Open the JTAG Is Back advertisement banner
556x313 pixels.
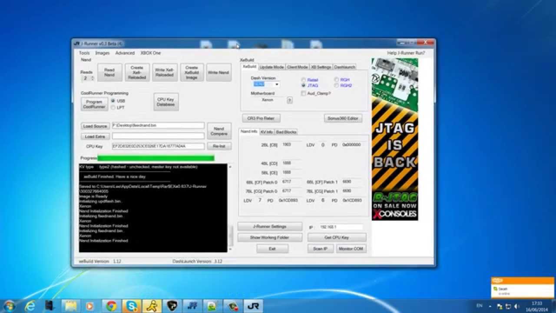(x=395, y=139)
